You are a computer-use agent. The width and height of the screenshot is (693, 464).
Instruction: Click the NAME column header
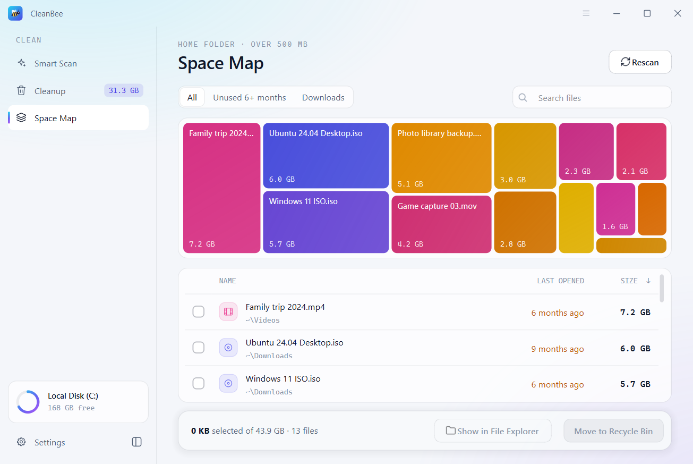228,281
